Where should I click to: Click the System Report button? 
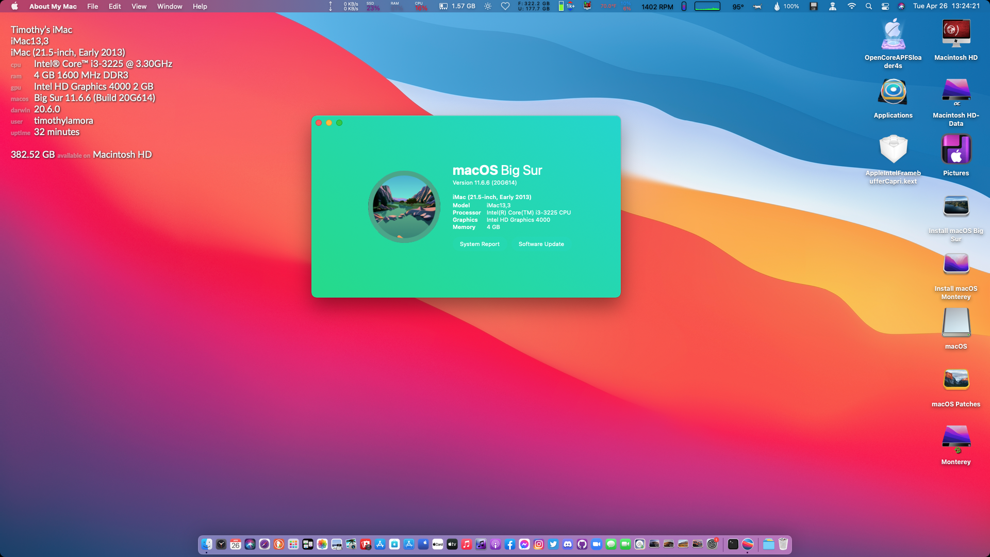[x=480, y=244]
